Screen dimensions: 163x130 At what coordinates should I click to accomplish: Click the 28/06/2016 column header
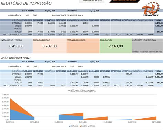click(138, 71)
